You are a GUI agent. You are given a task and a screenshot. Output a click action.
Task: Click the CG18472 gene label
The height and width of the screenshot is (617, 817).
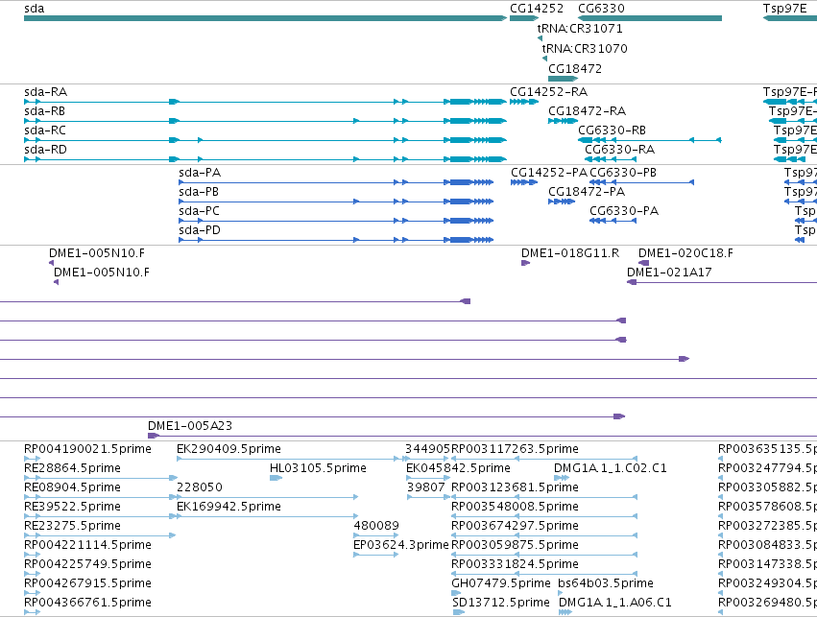tap(575, 69)
